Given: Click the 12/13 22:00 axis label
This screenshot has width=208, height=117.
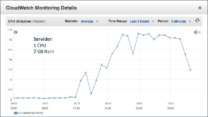Looking at the screenshot, I should tap(139, 106).
